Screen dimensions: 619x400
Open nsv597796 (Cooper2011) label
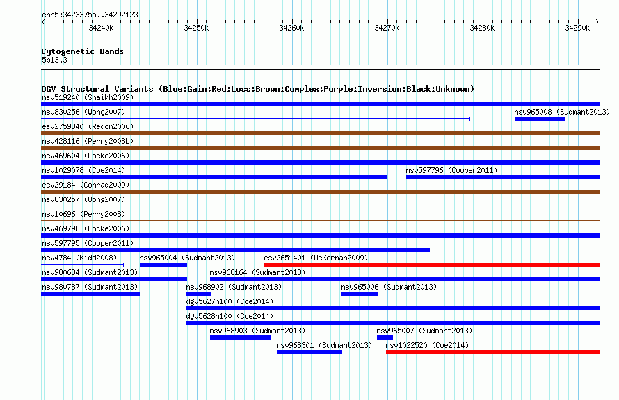click(451, 170)
